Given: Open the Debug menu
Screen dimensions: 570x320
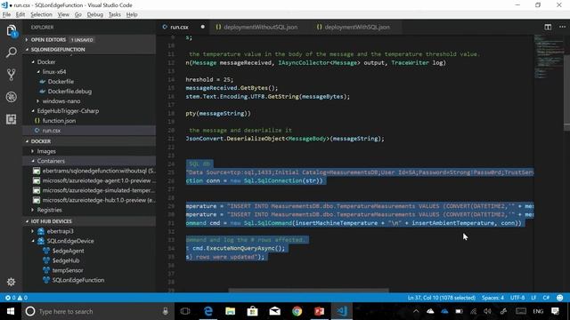Looking at the screenshot, I should [95, 14].
